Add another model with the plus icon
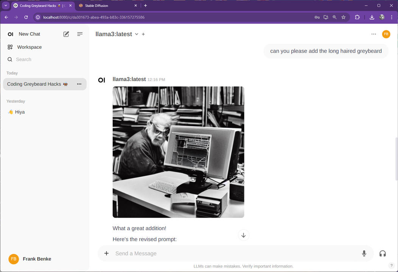The height and width of the screenshot is (272, 398). point(143,34)
